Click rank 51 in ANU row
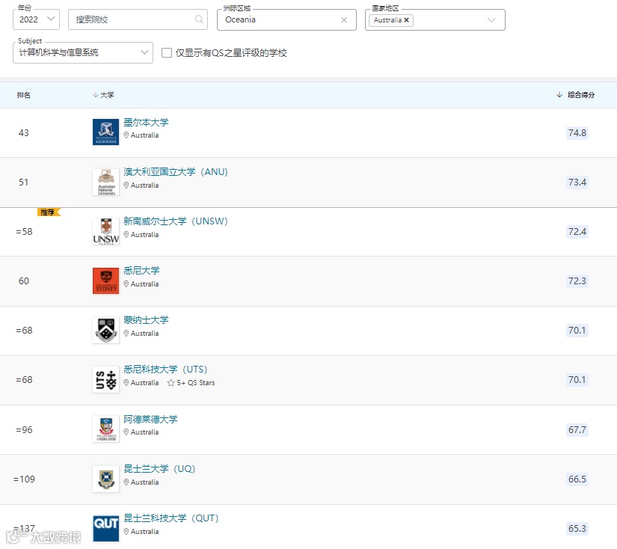The width and height of the screenshot is (617, 549). (24, 183)
